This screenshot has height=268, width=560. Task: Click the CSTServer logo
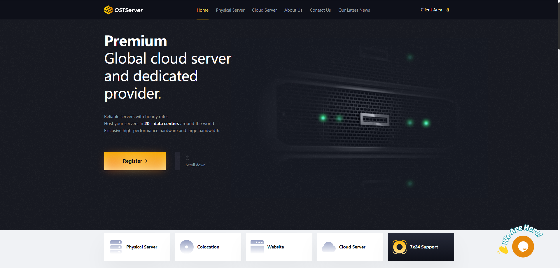click(x=123, y=10)
